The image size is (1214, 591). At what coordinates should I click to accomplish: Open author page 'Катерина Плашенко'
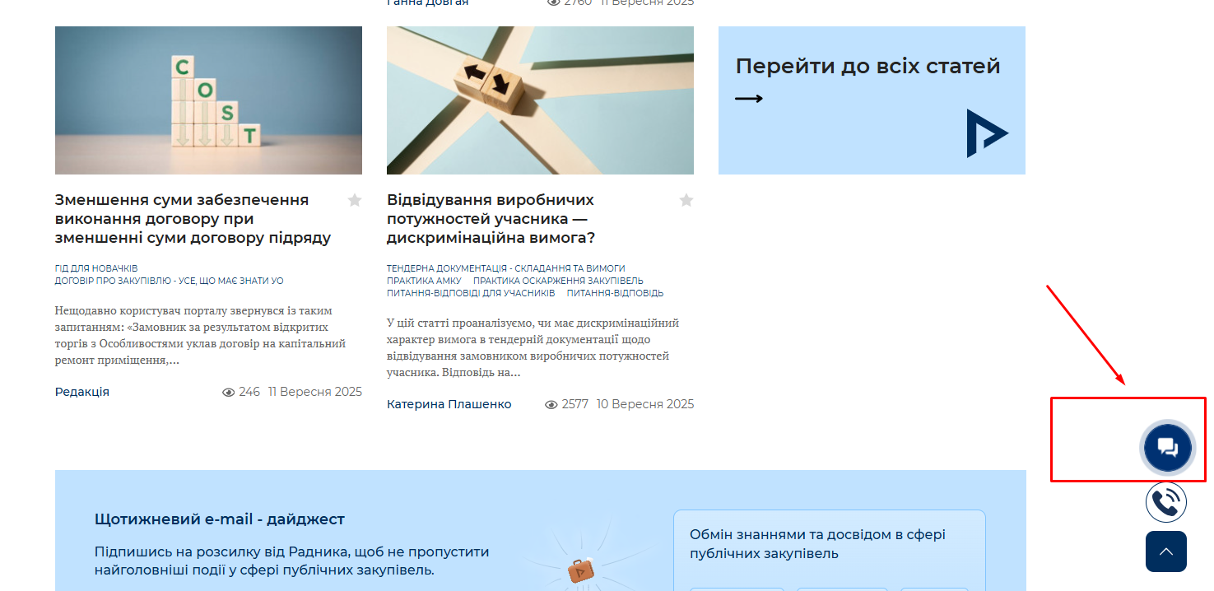pyautogui.click(x=449, y=404)
